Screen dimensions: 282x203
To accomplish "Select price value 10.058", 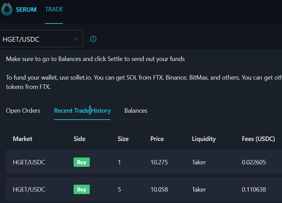I will coord(159,189).
